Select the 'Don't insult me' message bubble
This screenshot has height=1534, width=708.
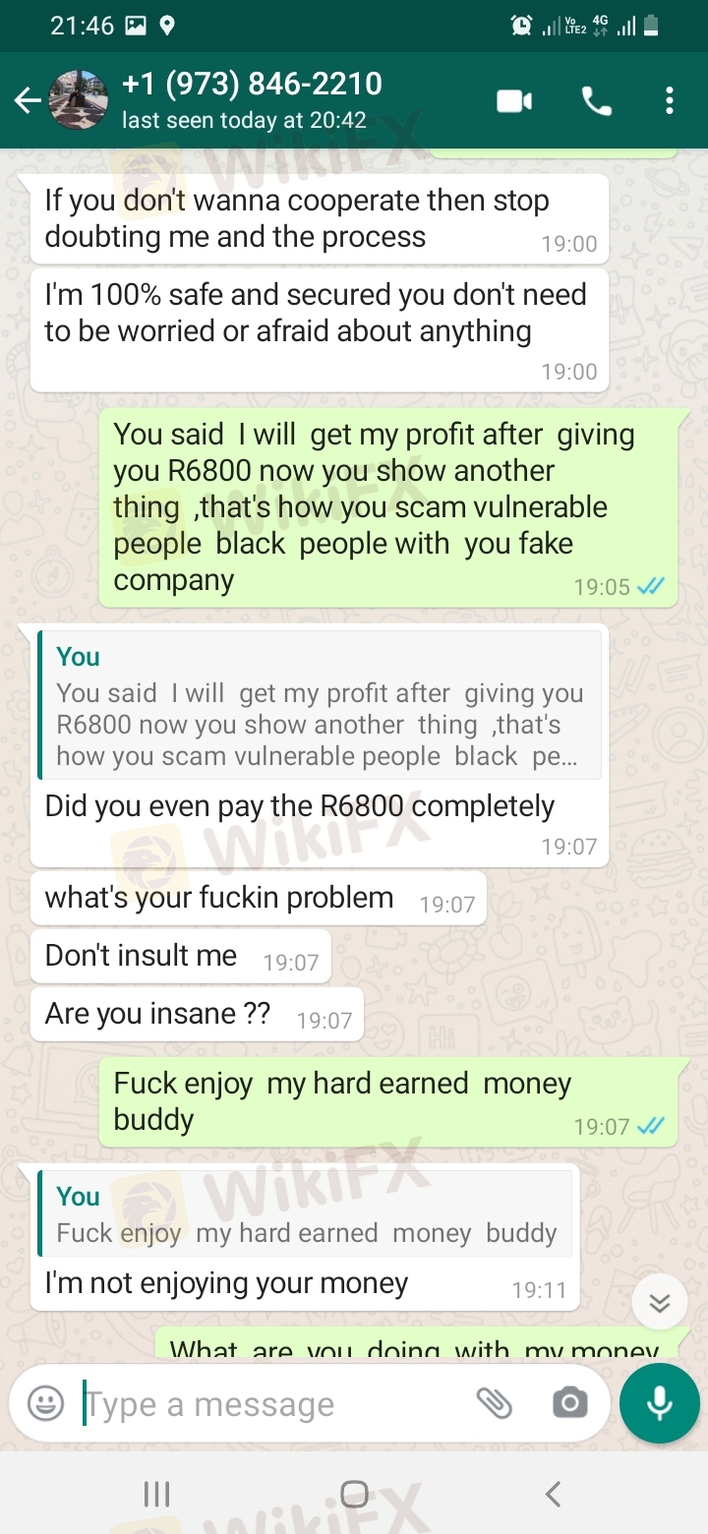tap(181, 956)
